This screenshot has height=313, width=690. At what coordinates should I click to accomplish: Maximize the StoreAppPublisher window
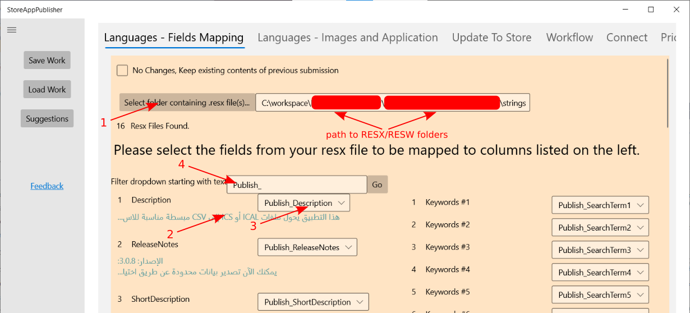pyautogui.click(x=651, y=10)
